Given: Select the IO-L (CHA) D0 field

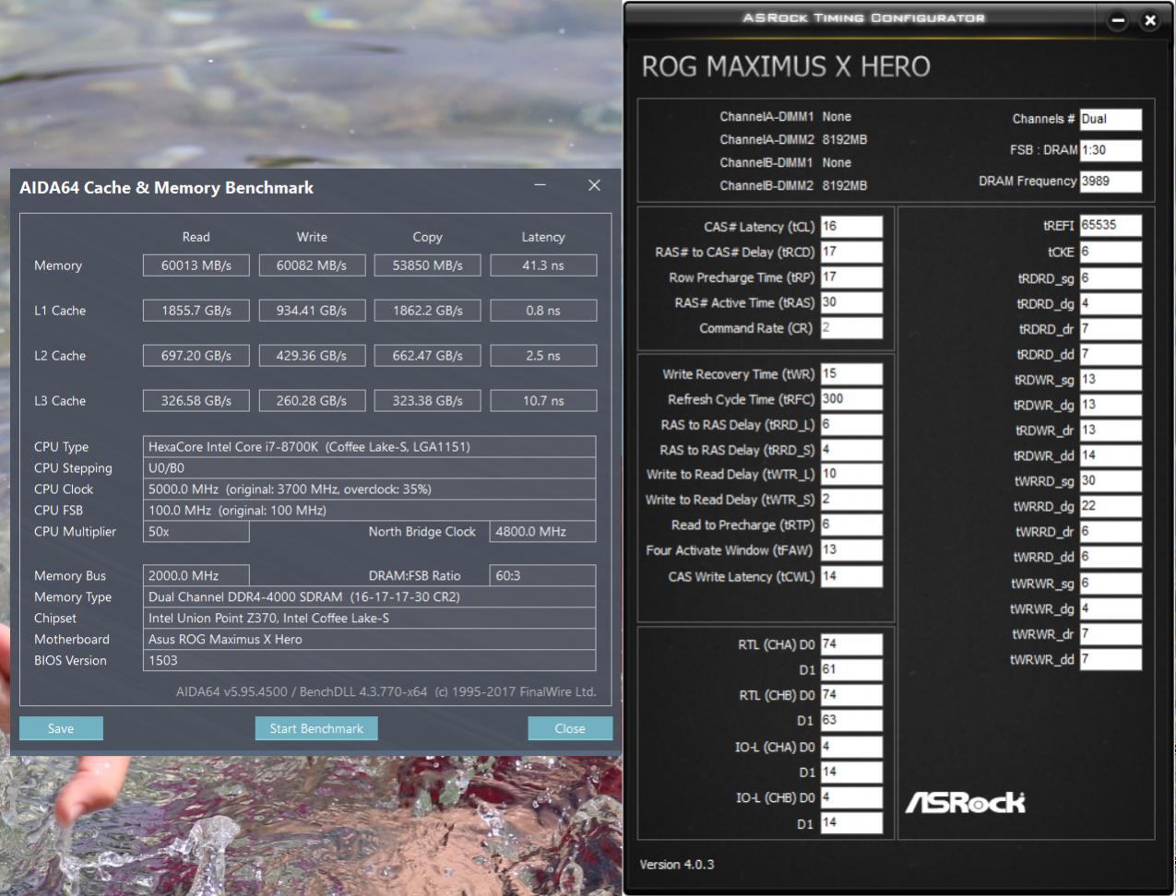Looking at the screenshot, I should click(851, 747).
